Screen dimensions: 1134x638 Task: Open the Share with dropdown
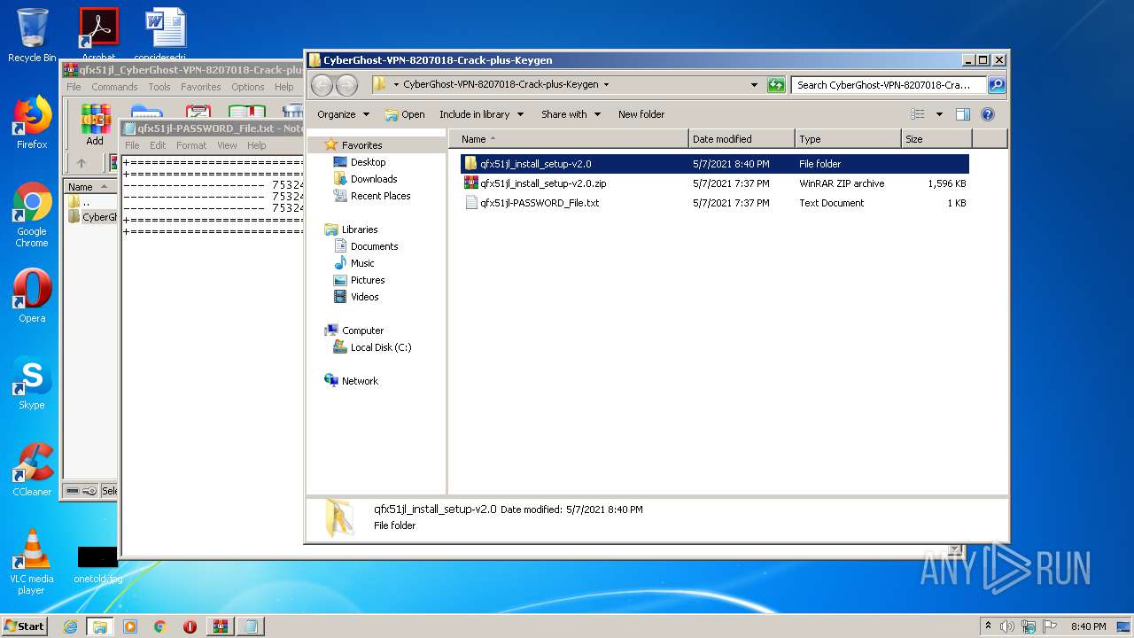point(571,114)
